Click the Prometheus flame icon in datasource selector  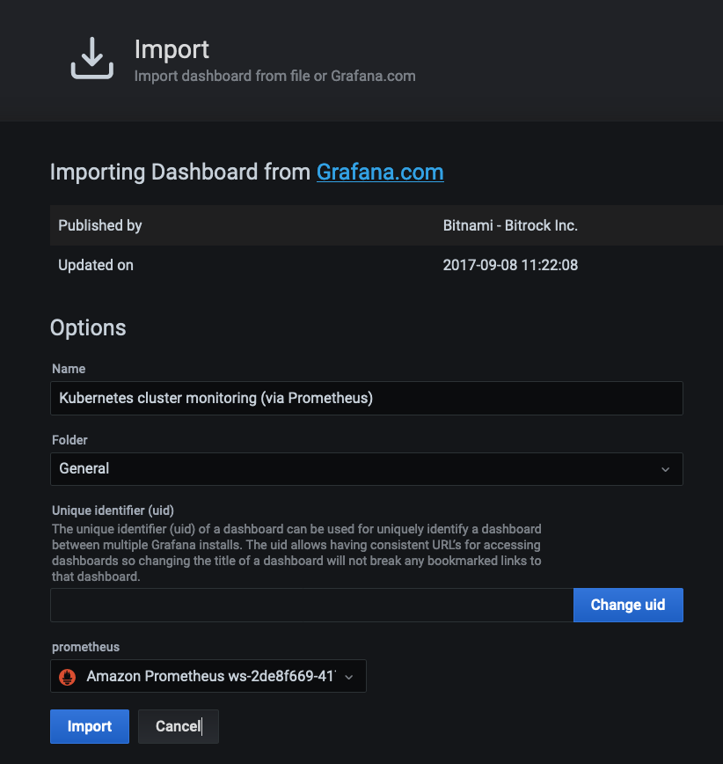(x=67, y=676)
